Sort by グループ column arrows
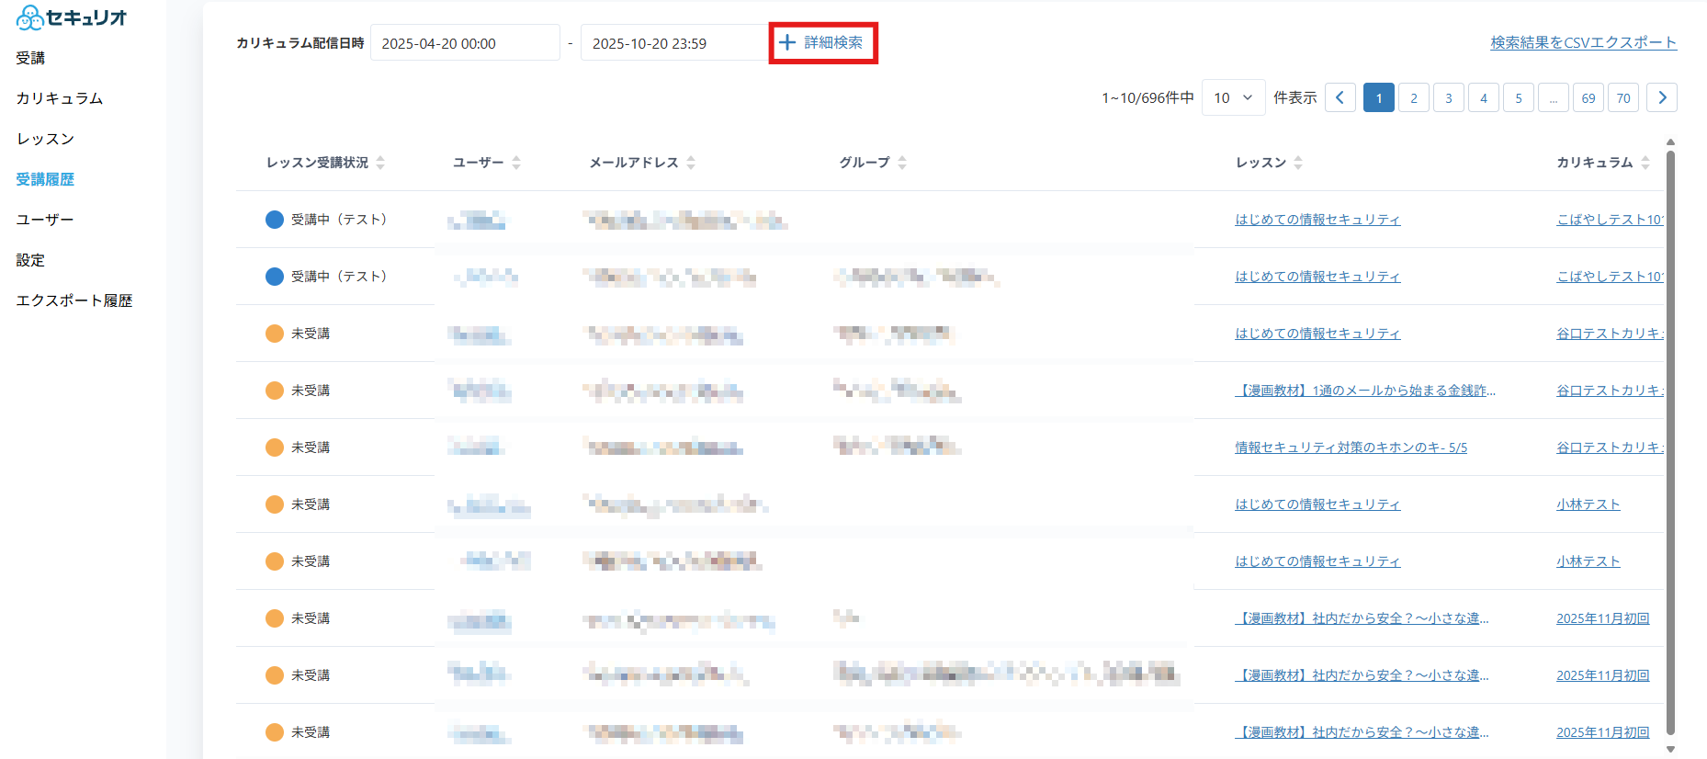Image resolution: width=1707 pixels, height=759 pixels. click(902, 163)
